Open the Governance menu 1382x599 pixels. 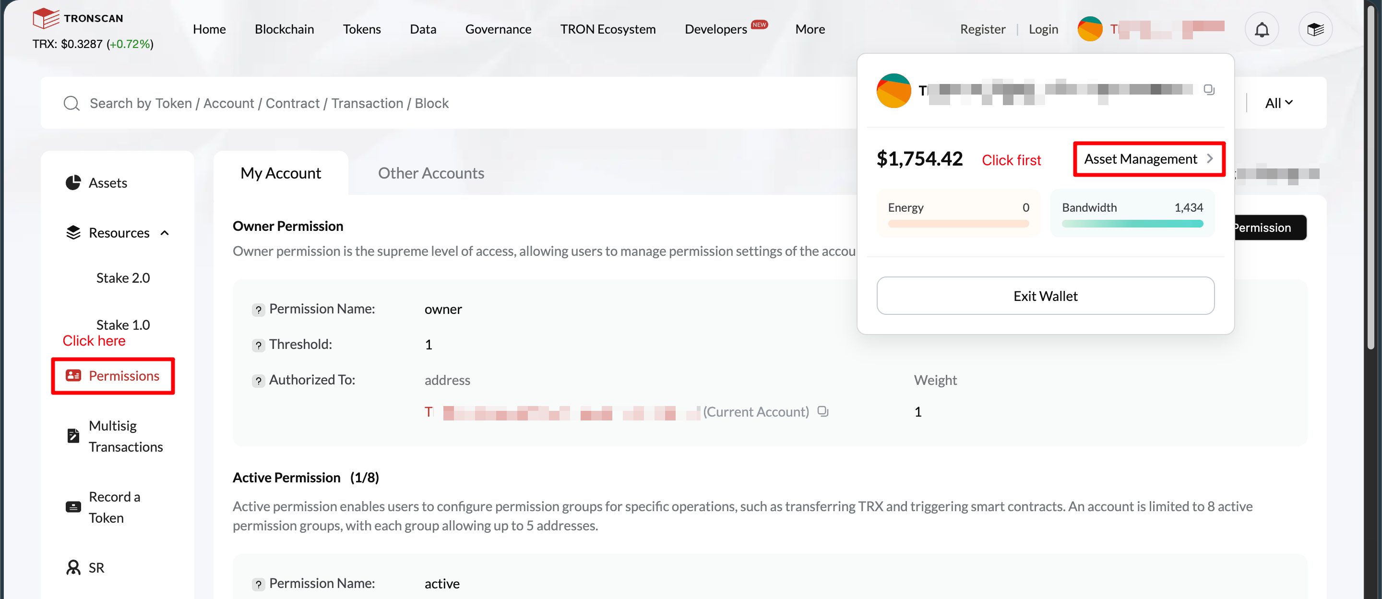click(x=498, y=29)
